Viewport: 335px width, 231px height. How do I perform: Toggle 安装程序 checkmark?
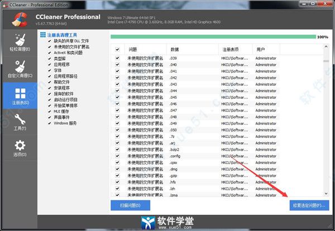(x=50, y=88)
